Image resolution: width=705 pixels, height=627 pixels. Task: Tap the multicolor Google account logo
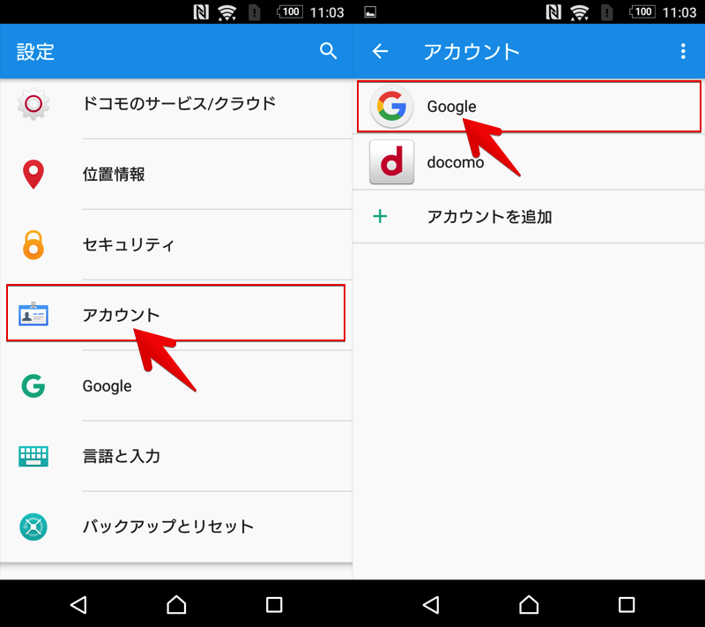click(x=391, y=108)
